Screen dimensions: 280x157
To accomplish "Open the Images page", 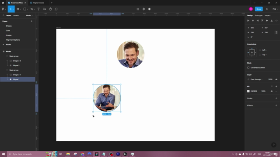I will [x=9, y=35].
